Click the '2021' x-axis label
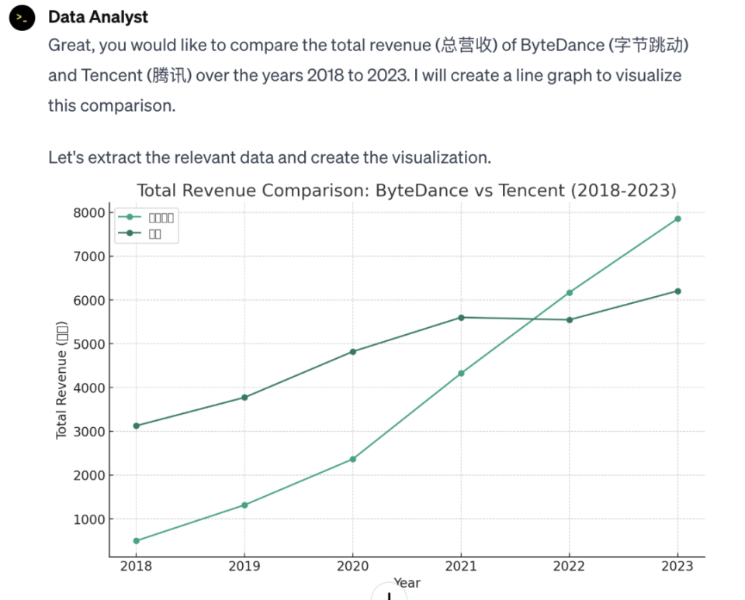 click(461, 567)
